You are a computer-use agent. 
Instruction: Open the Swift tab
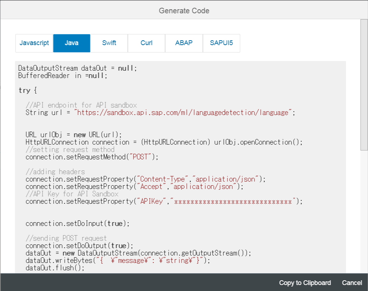tap(109, 43)
